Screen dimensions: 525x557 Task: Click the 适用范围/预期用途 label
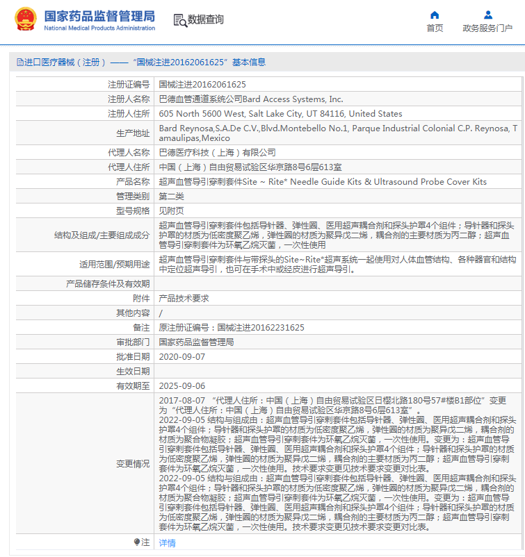[x=115, y=265]
